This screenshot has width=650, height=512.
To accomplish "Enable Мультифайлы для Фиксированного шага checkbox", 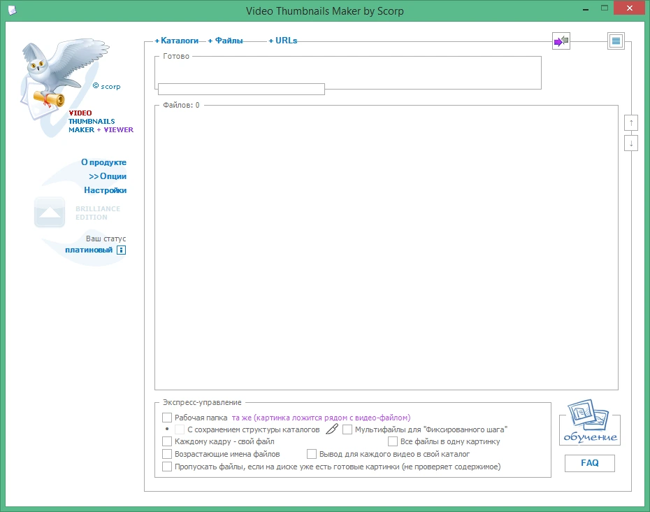I will [x=347, y=429].
